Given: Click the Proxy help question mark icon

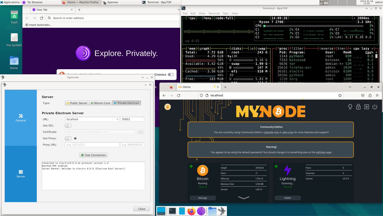Looking at the screenshot, I should (x=75, y=138).
